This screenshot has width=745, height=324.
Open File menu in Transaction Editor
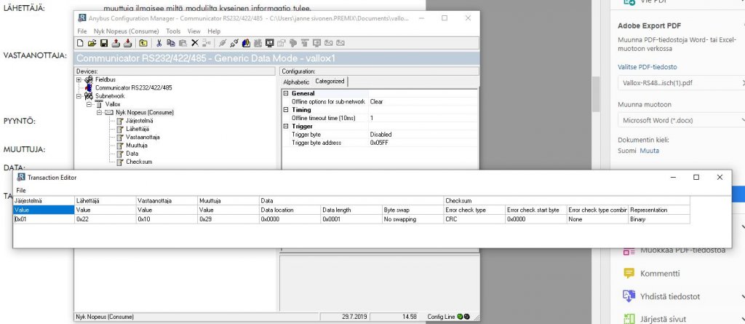click(x=21, y=190)
